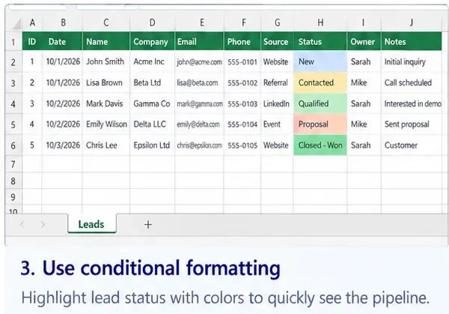Image resolution: width=449 pixels, height=314 pixels.
Task: Select row 3 header
Action: (13, 83)
